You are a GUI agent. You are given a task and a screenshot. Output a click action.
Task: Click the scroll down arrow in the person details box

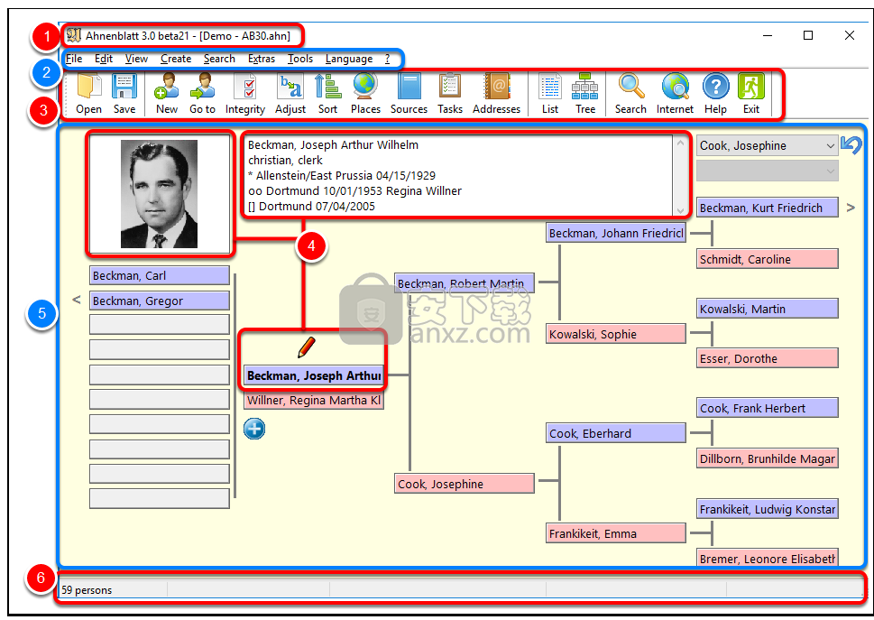[x=680, y=210]
